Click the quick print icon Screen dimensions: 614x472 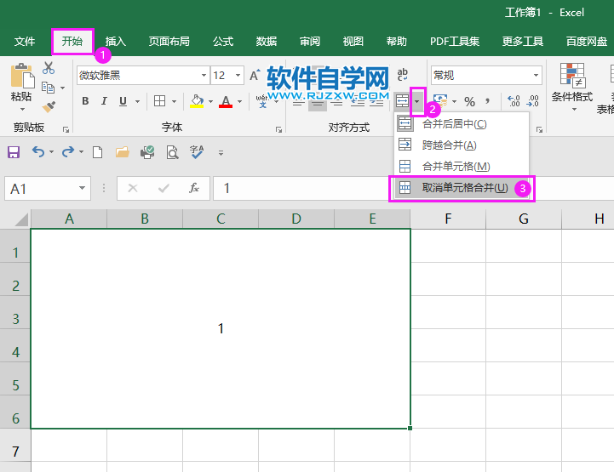[147, 152]
